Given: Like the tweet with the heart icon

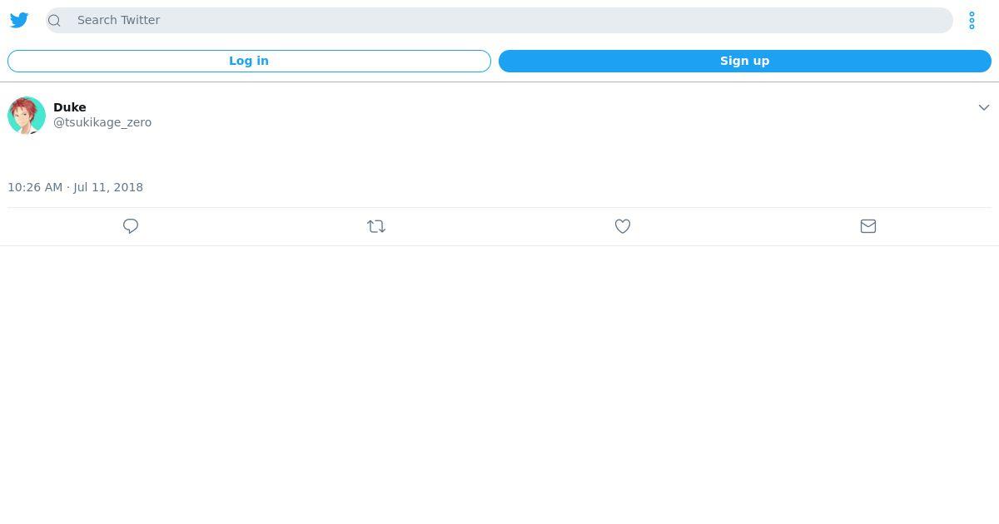Looking at the screenshot, I should [x=623, y=226].
